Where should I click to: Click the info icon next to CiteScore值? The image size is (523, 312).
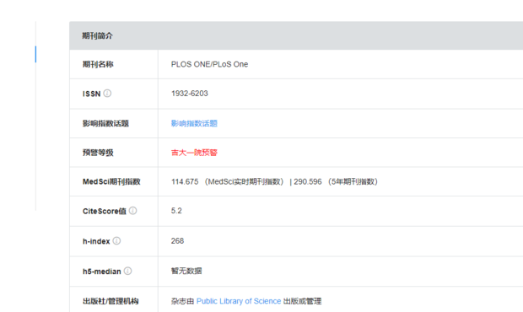[132, 211]
